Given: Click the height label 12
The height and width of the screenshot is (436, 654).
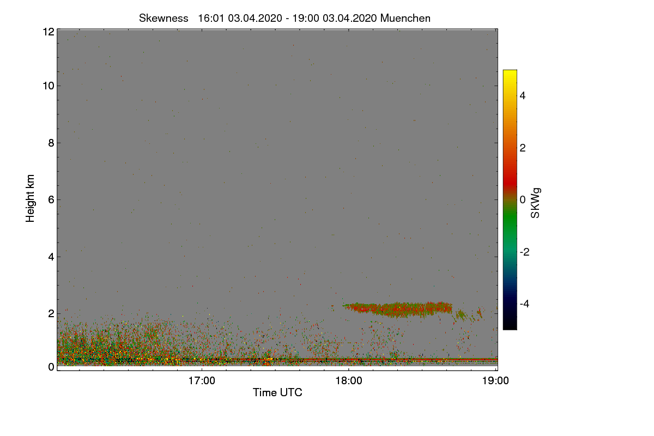Looking at the screenshot, I should (48, 32).
